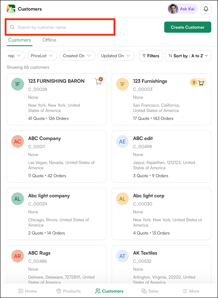Open the More menu in bottom bar
218x298 pixels.
[191, 291]
